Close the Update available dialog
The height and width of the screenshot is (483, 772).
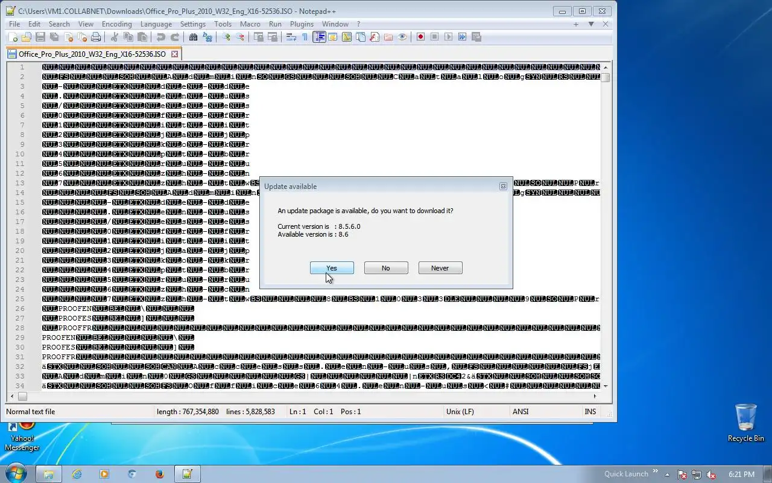(503, 187)
